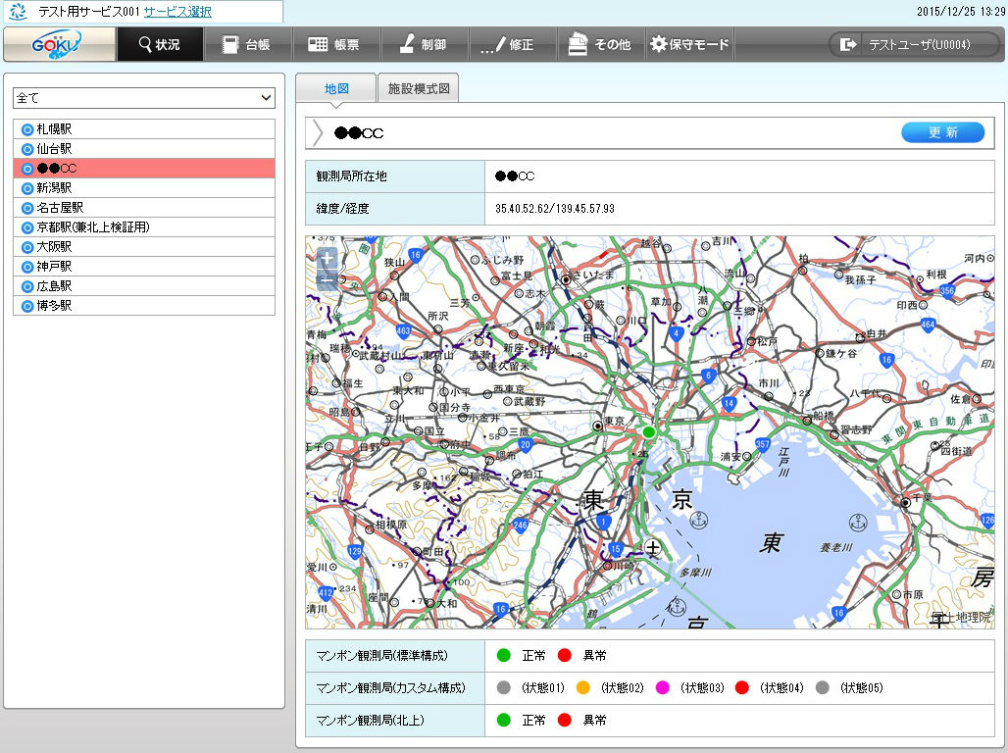Click the map zoom in (+) button
This screenshot has height=753, width=1008.
(328, 259)
